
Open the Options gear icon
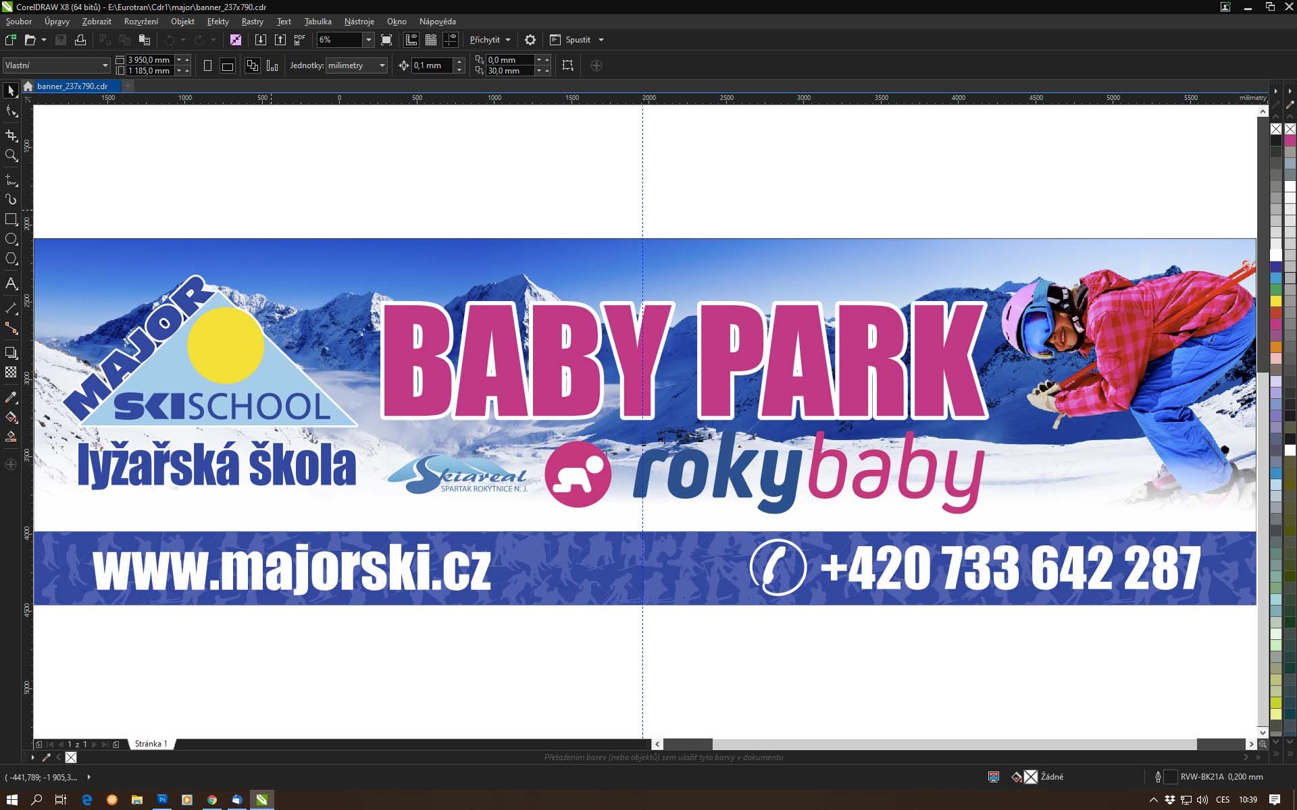530,40
